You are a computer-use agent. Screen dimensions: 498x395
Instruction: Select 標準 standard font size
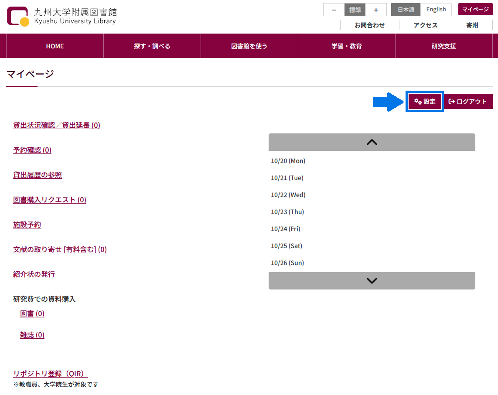(355, 10)
